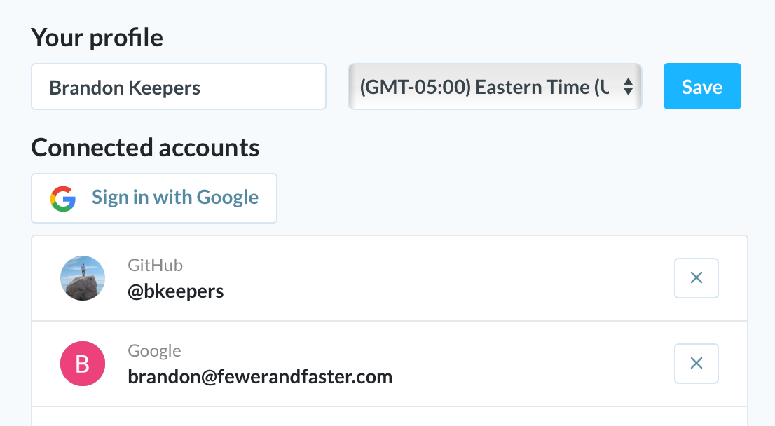The width and height of the screenshot is (775, 426).
Task: Click the Your profile heading
Action: [x=97, y=38]
